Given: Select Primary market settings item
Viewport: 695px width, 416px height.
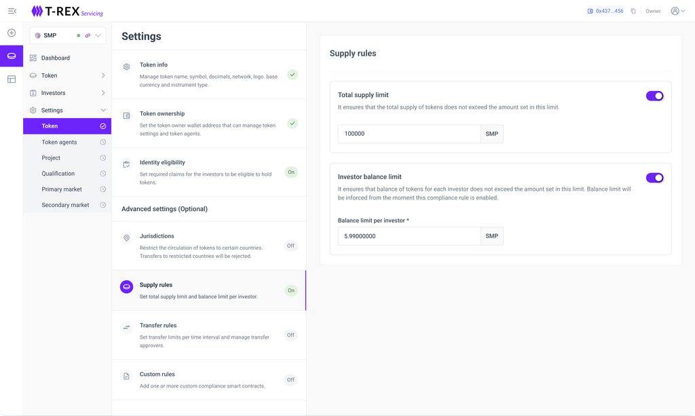Looking at the screenshot, I should tap(62, 189).
